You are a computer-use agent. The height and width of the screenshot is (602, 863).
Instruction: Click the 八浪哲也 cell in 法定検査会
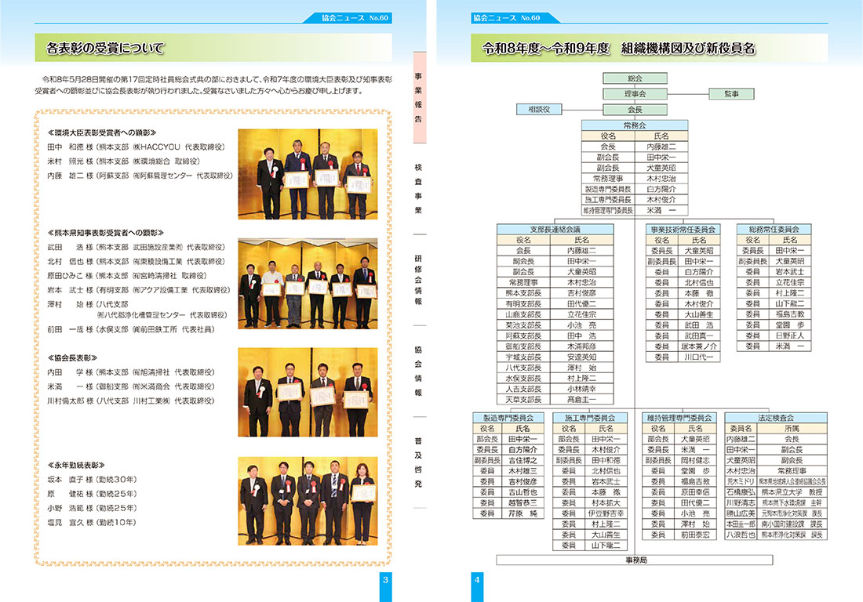(x=741, y=535)
